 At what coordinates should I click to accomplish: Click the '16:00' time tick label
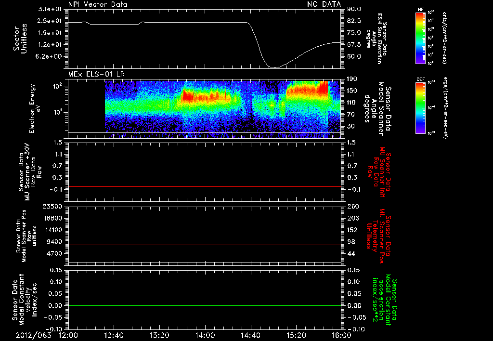(x=341, y=335)
